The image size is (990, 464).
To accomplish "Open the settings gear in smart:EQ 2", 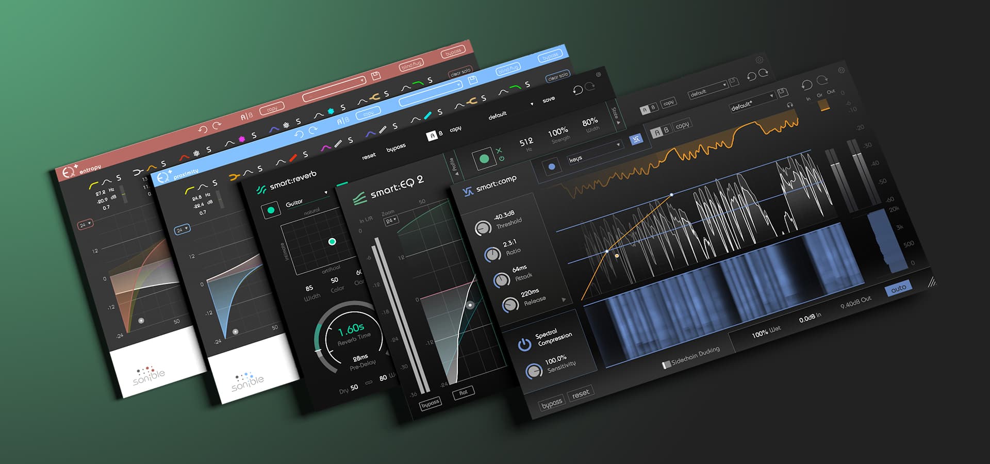I will pyautogui.click(x=599, y=74).
